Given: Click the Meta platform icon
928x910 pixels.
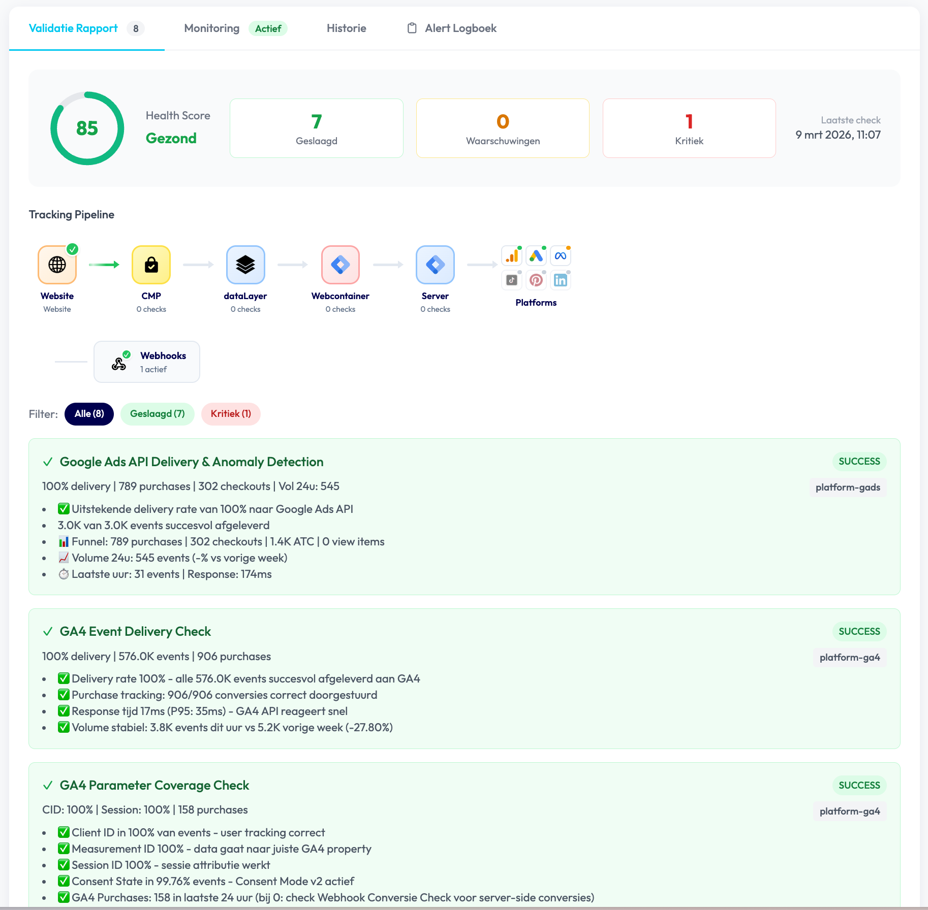Looking at the screenshot, I should pos(561,256).
